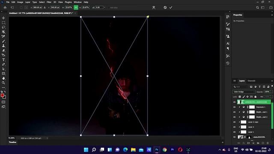
Task: Toggle the maintain aspect ratio link
Action: click(76, 8)
